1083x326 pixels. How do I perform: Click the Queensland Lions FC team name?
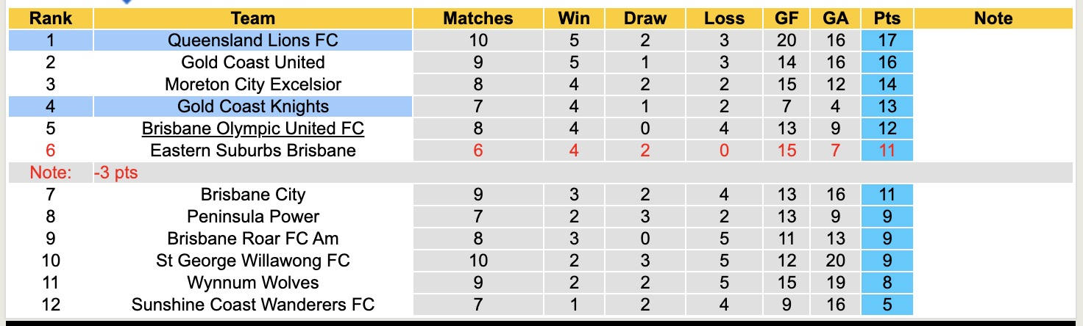tap(252, 40)
